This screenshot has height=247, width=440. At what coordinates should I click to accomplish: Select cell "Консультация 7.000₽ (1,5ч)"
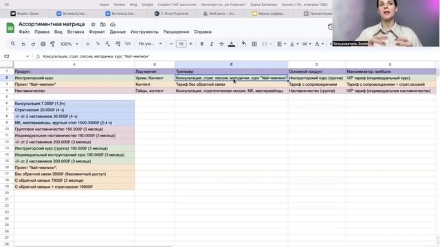[74, 104]
